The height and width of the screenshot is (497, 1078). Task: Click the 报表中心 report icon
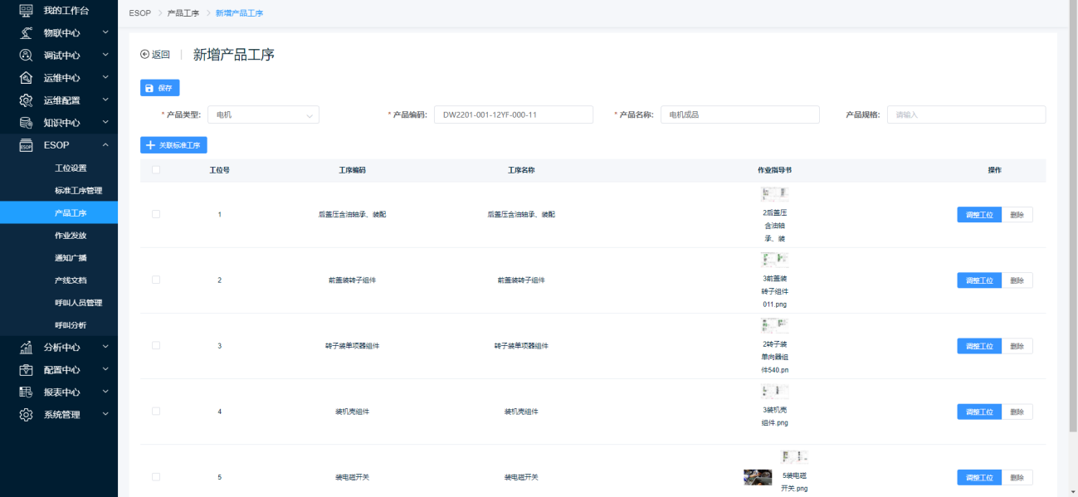[x=26, y=392]
